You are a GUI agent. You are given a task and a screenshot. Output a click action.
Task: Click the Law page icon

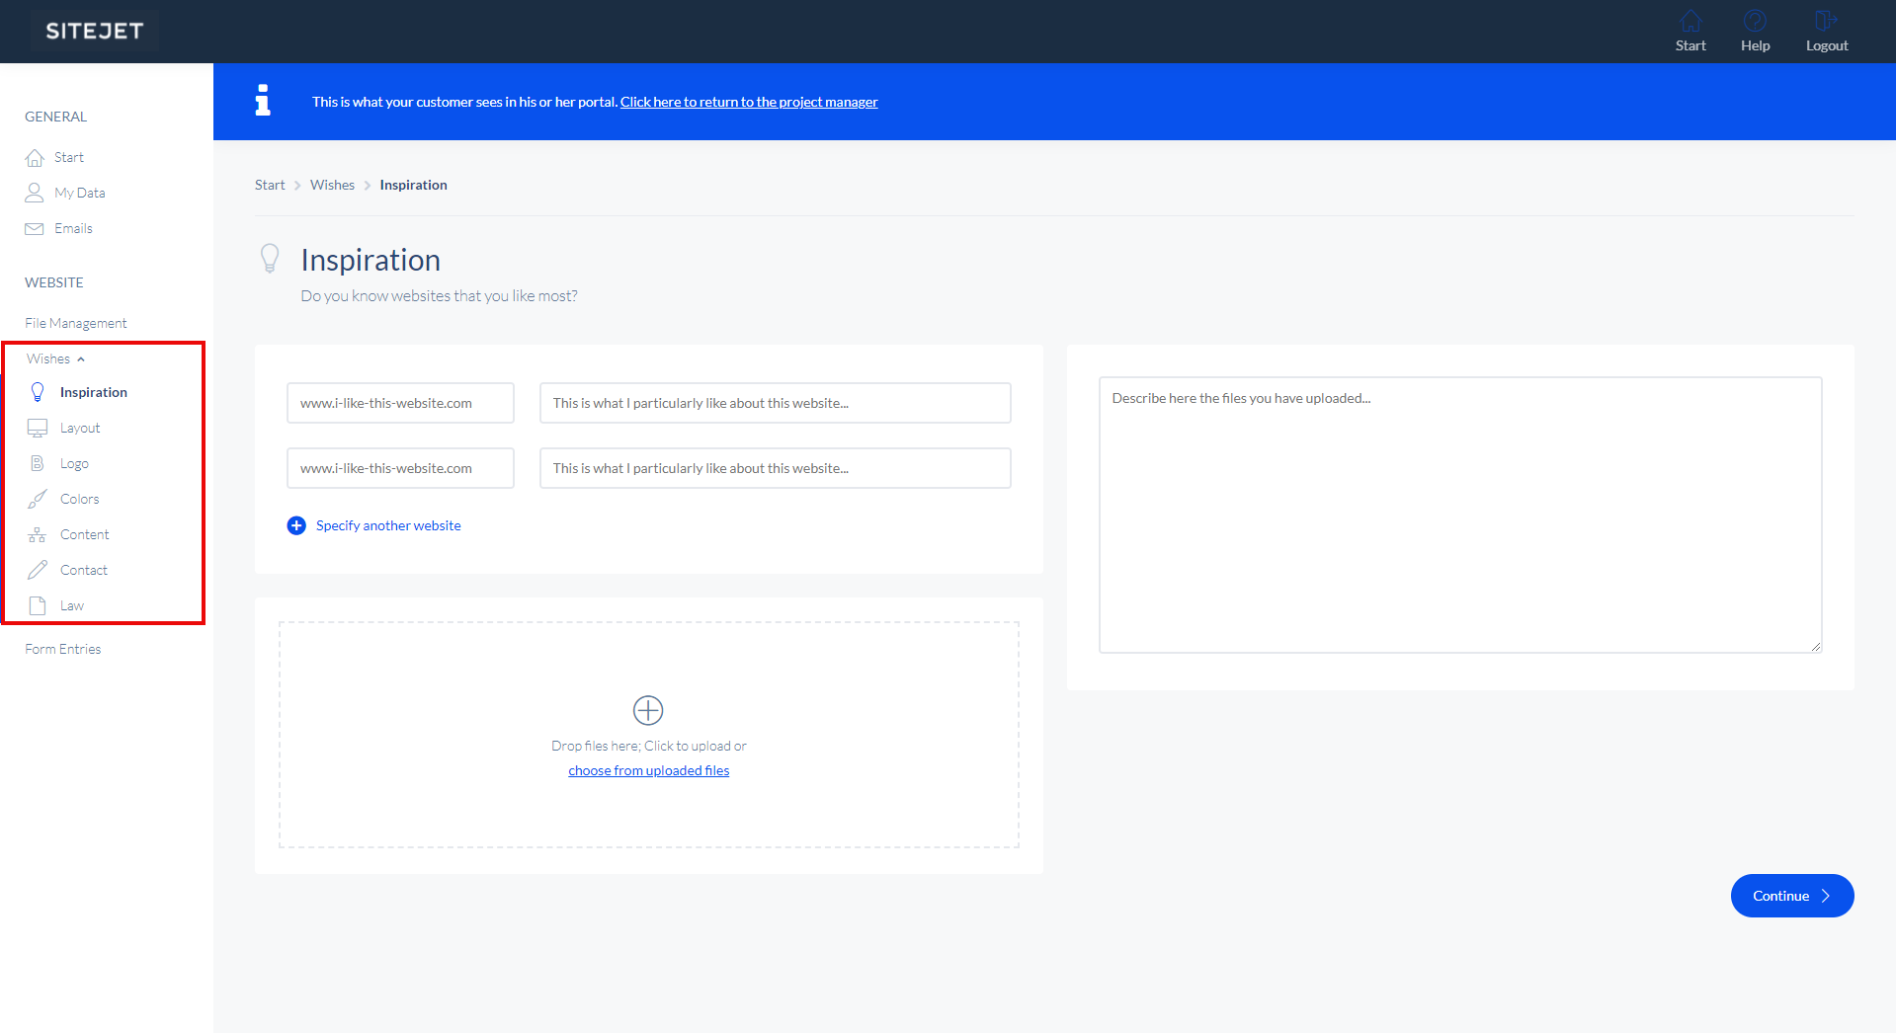tap(38, 605)
